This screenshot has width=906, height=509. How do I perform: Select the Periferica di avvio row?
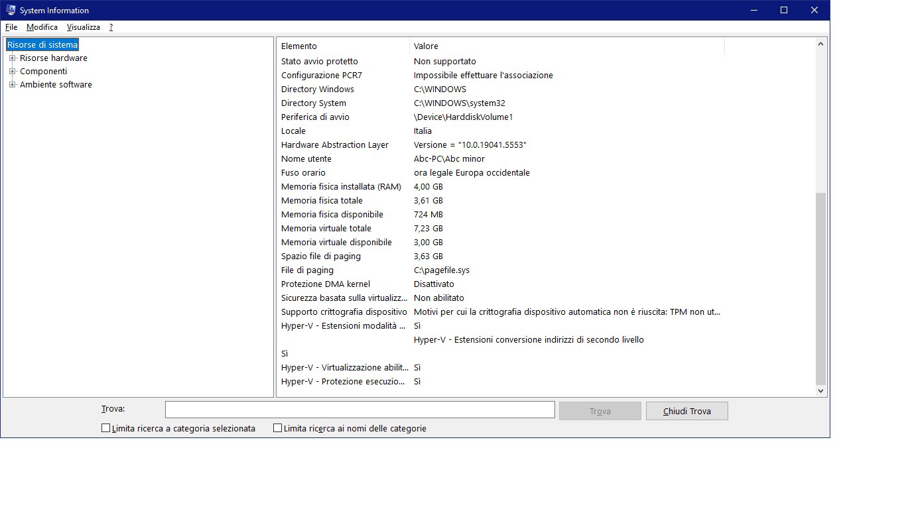click(502, 117)
